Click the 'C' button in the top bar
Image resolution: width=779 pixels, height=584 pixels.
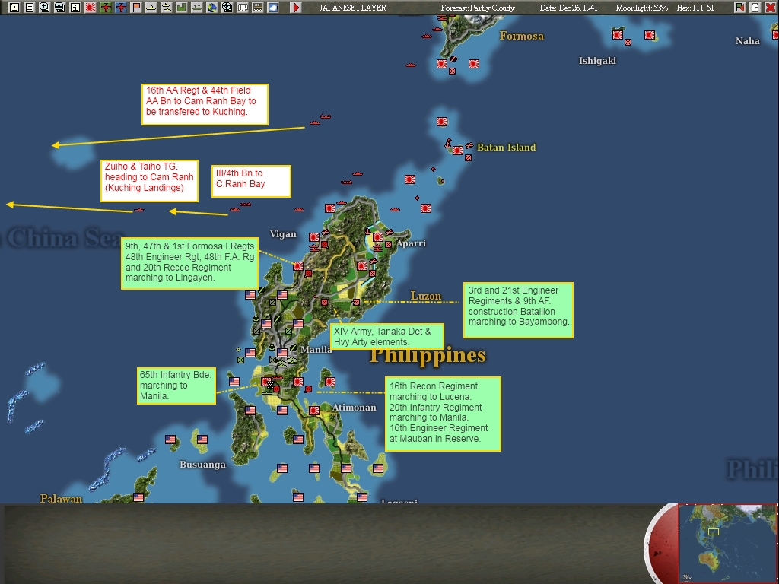755,8
